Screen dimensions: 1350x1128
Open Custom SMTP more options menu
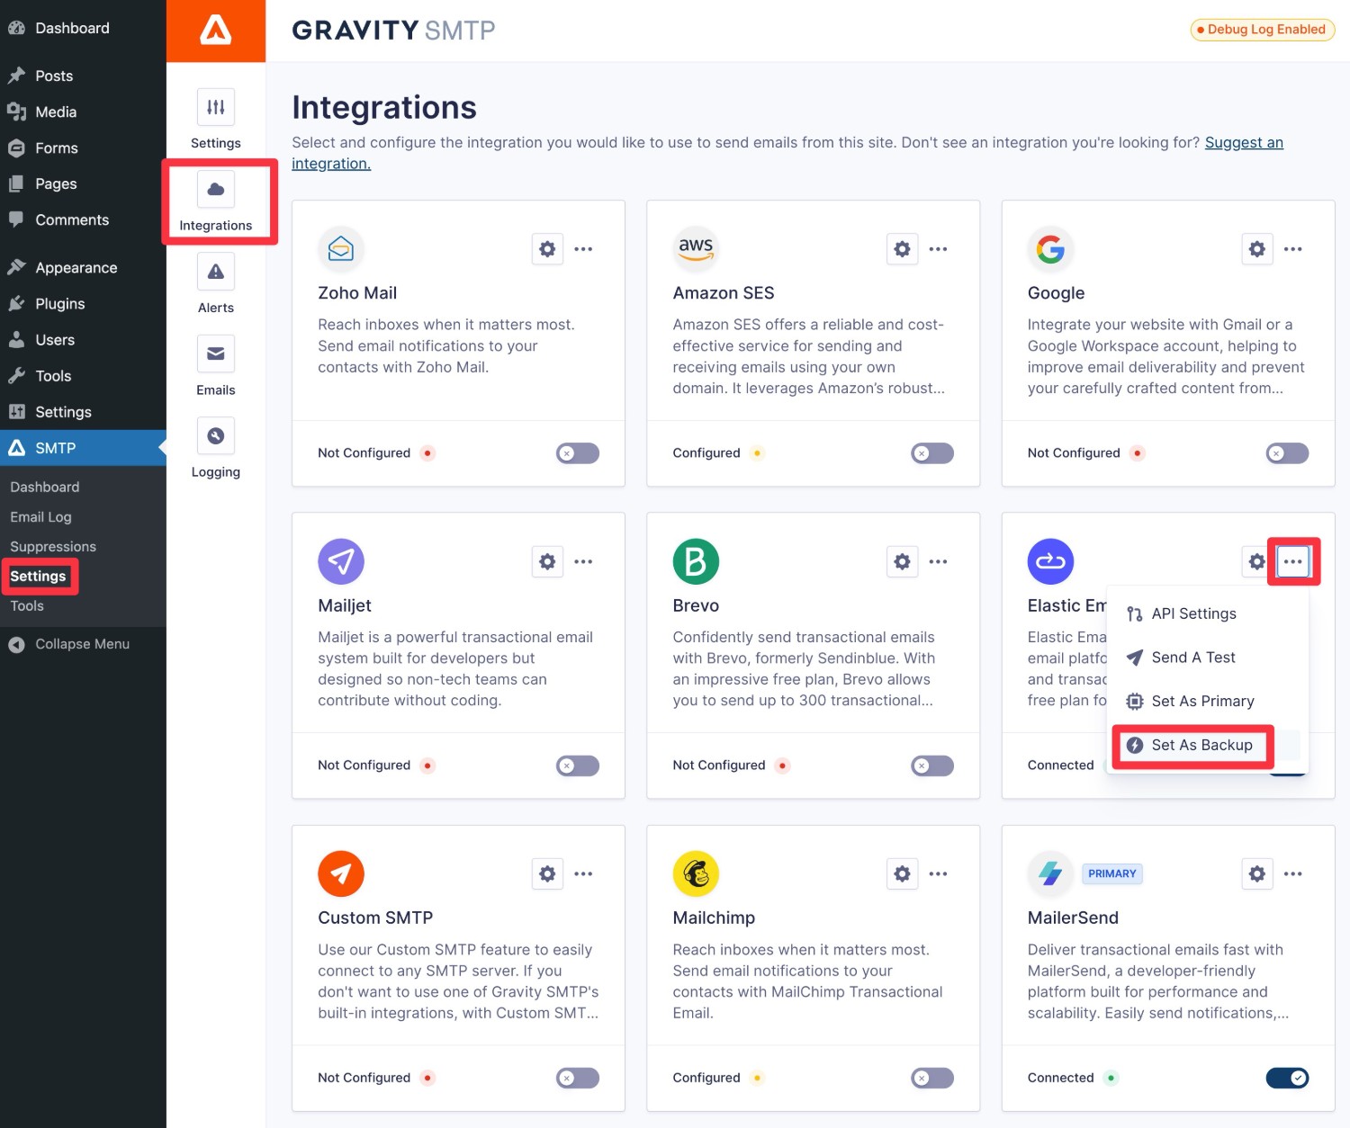pyautogui.click(x=583, y=873)
